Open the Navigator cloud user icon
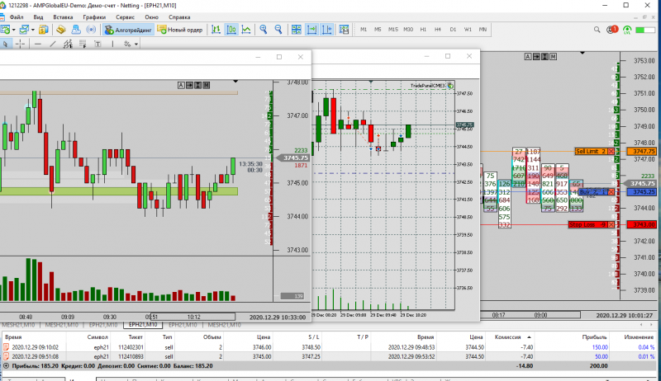This screenshot has width=661, height=381. [76, 30]
